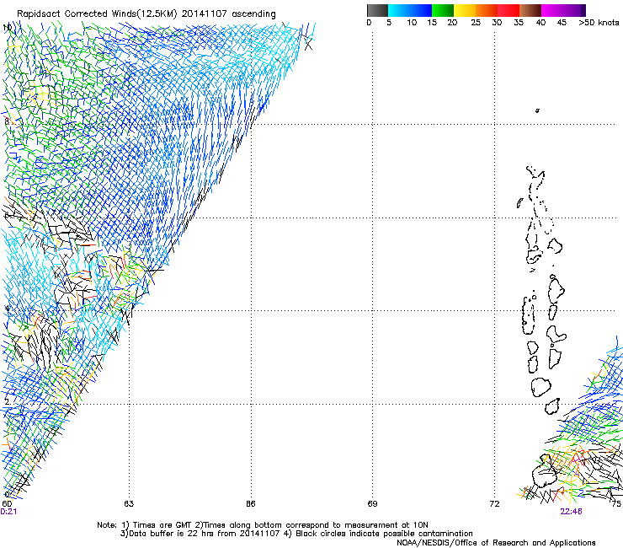This screenshot has width=623, height=548.
Task: Click the longitude label '72'
Action: [x=494, y=504]
